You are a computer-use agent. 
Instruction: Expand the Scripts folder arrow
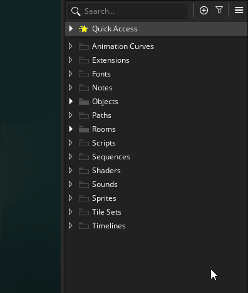[x=71, y=143]
